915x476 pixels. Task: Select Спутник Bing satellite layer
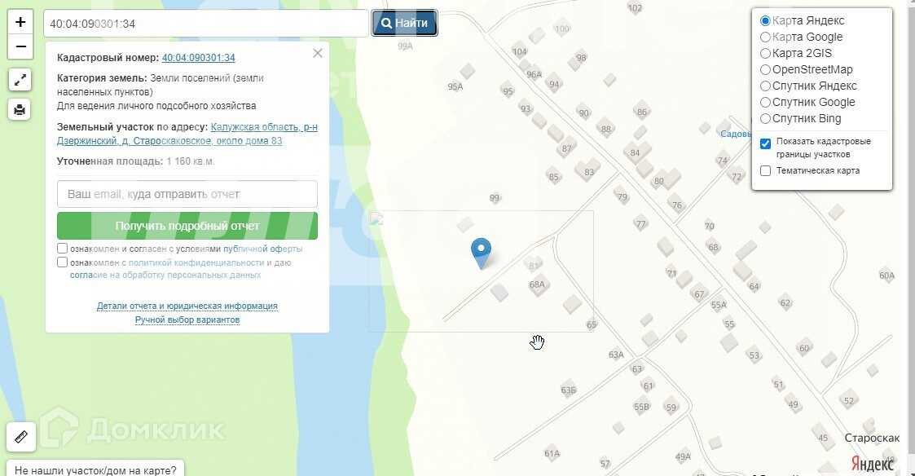tap(765, 118)
